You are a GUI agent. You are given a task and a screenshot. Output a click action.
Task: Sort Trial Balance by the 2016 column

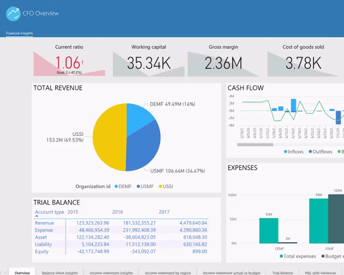click(x=116, y=212)
